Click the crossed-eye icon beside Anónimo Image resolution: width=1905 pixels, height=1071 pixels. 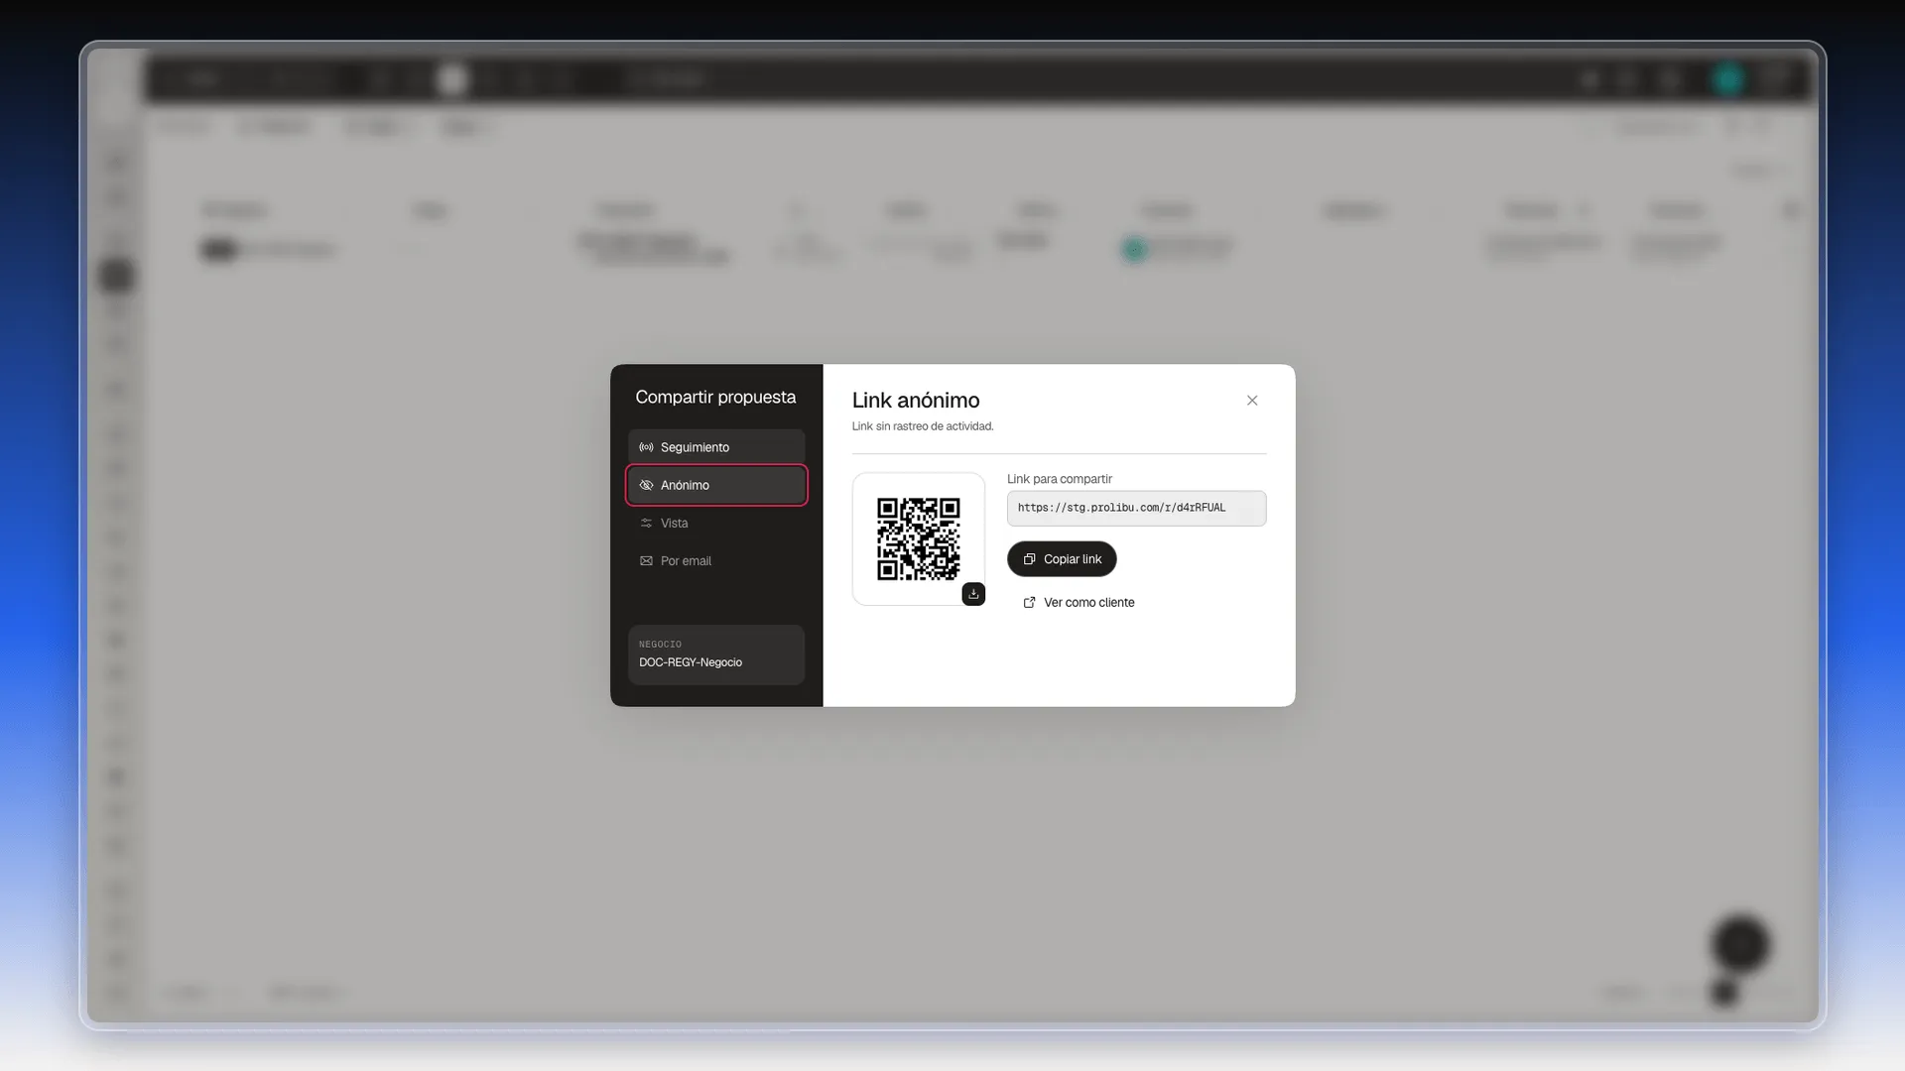pyautogui.click(x=646, y=485)
